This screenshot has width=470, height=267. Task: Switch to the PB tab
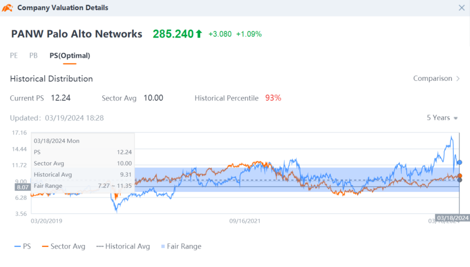coord(34,56)
